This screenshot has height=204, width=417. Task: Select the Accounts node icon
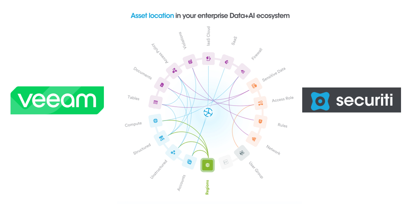tap(189, 161)
